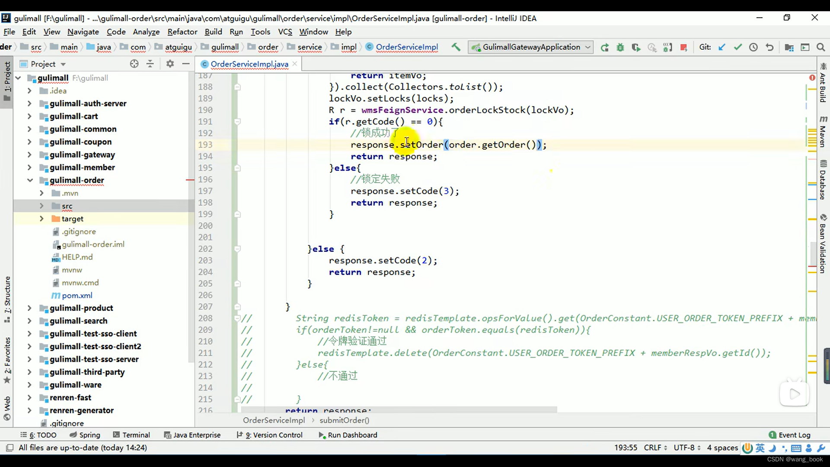Open the Terminal tool window

click(x=131, y=435)
